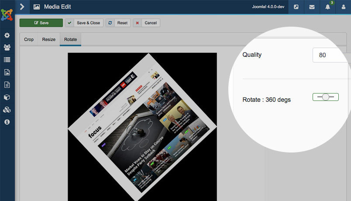Click the Save & Close button
351x201 pixels.
click(84, 23)
